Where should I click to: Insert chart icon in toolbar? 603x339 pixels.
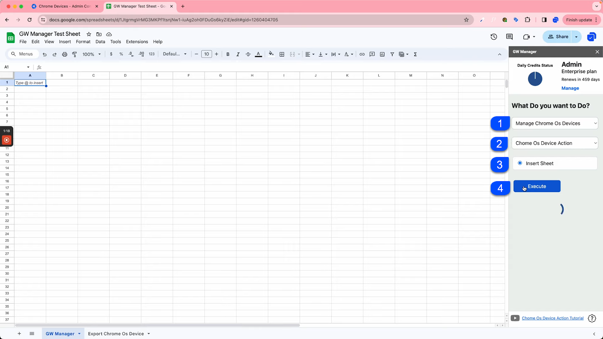click(x=382, y=54)
